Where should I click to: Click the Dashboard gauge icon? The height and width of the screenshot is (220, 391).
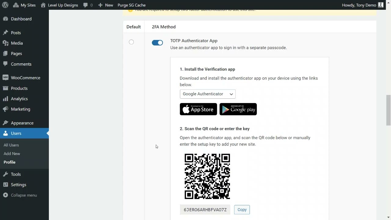click(5, 19)
